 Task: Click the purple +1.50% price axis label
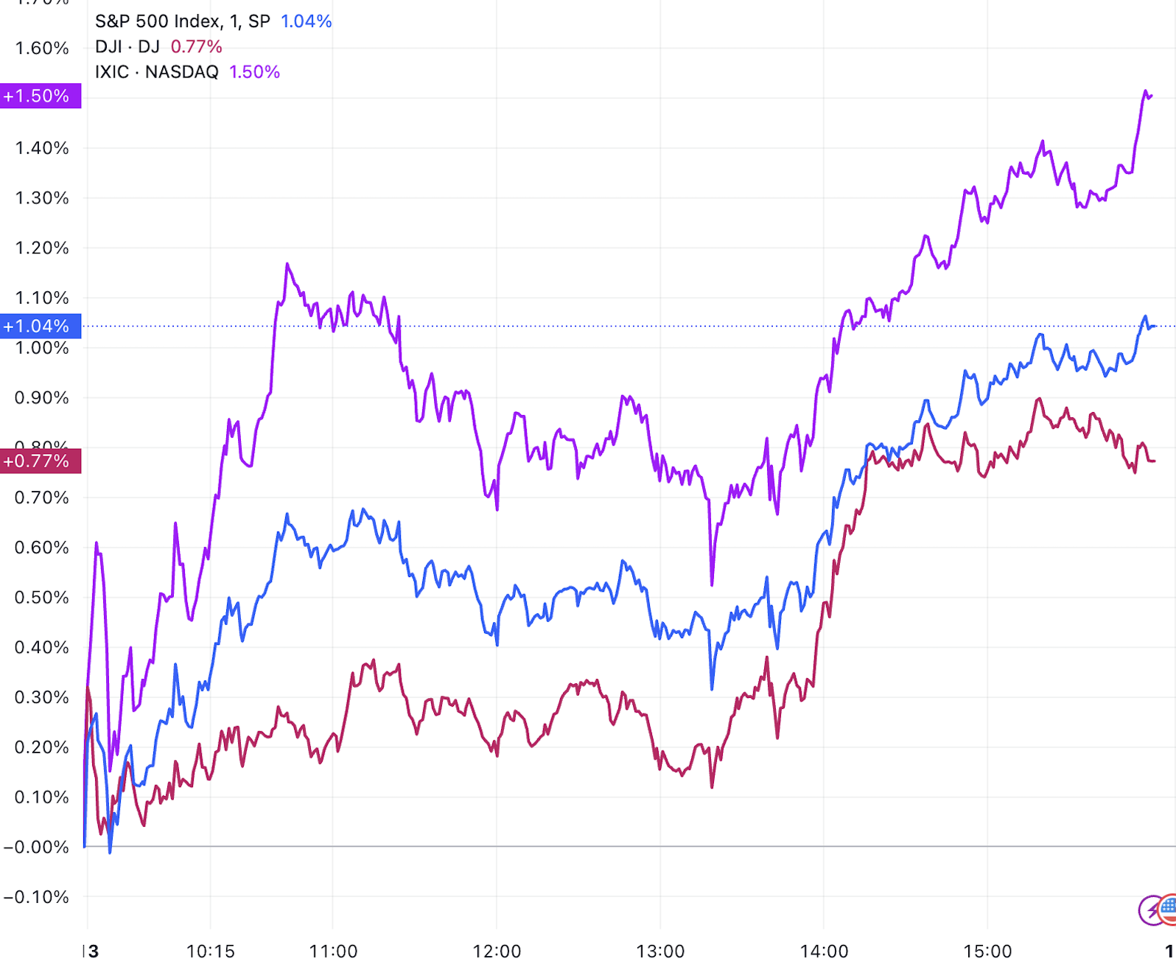pos(38,96)
